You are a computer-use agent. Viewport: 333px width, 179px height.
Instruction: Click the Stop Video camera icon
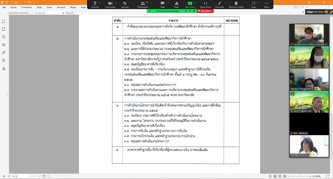point(110,3)
